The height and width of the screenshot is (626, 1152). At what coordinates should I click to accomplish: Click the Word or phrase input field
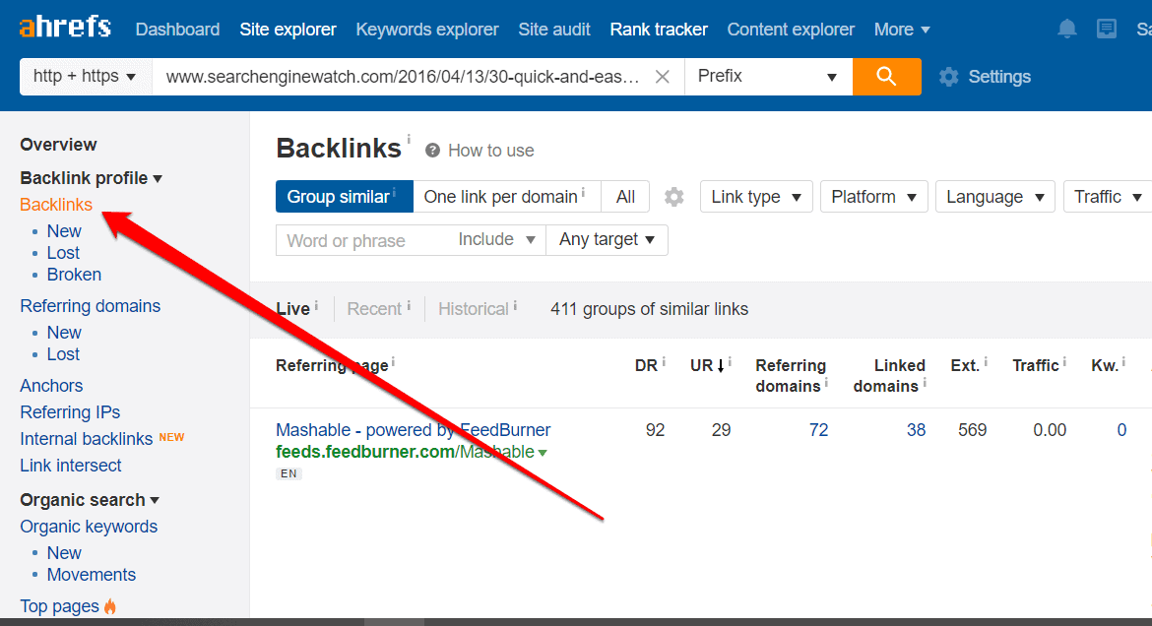(x=362, y=240)
